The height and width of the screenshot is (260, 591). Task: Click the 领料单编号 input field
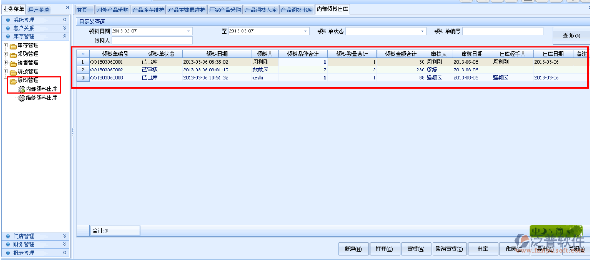[x=502, y=31]
